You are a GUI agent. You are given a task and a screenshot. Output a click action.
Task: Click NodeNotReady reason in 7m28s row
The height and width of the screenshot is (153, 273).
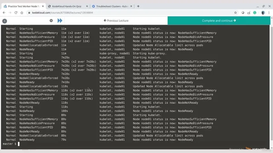click(29, 74)
